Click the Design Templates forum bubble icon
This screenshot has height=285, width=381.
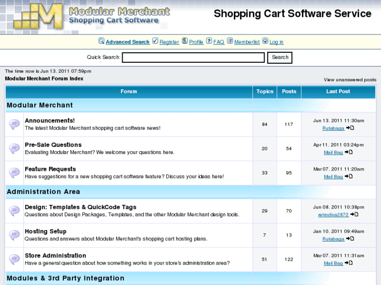point(14,211)
